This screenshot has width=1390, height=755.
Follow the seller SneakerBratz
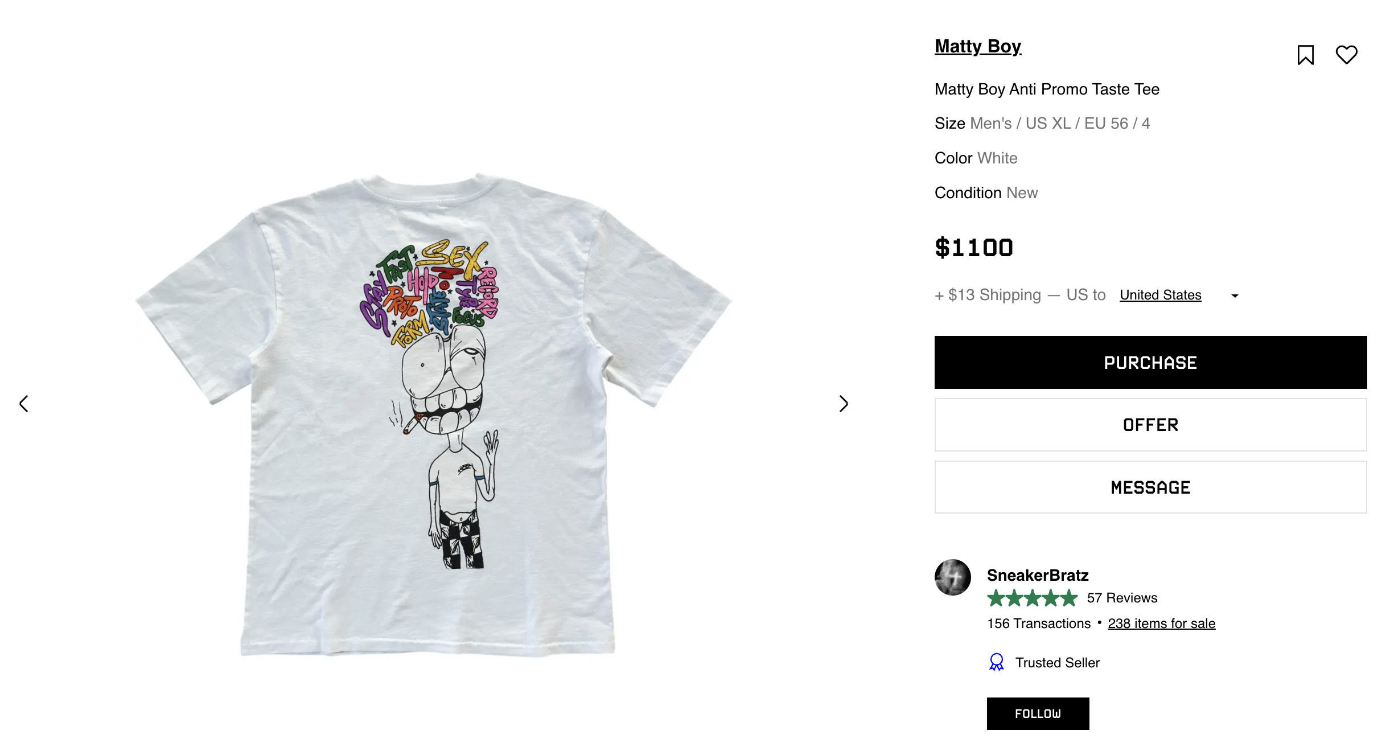(1037, 713)
